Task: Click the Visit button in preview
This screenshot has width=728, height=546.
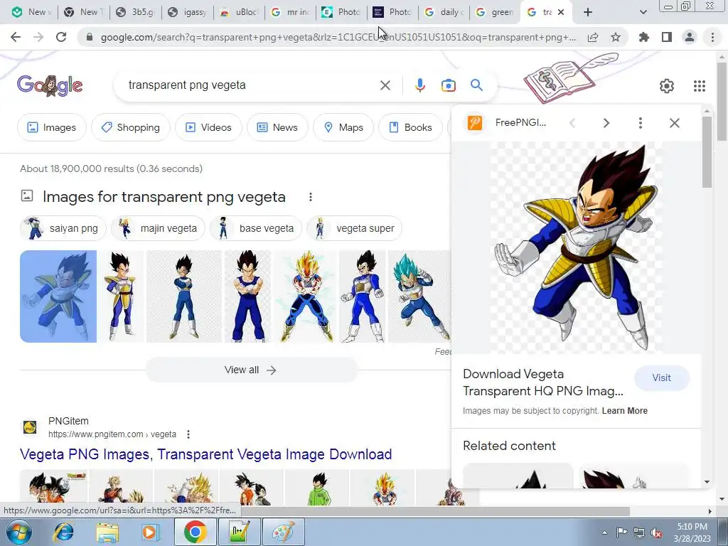Action: pyautogui.click(x=662, y=378)
